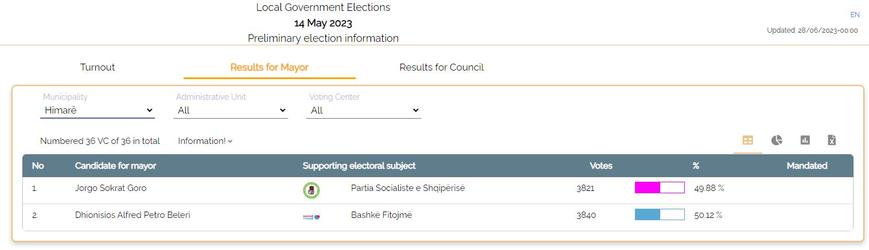The image size is (869, 250).
Task: Open the Administrative Unit dropdown
Action: (x=231, y=110)
